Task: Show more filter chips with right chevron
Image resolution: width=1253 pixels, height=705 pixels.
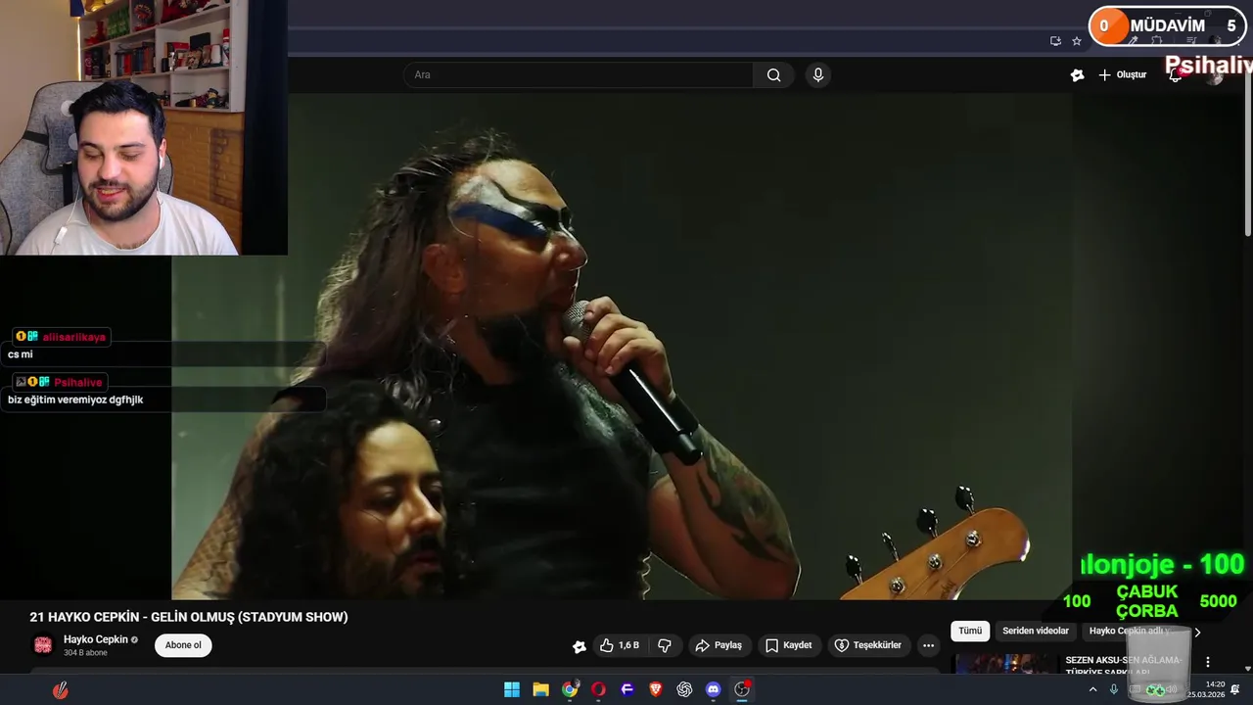Action: (1196, 632)
